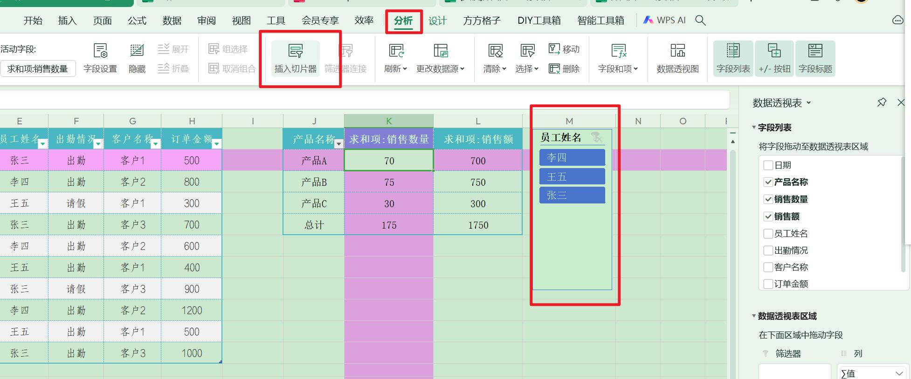Click the 取消组合 ungroup tool

[x=232, y=68]
